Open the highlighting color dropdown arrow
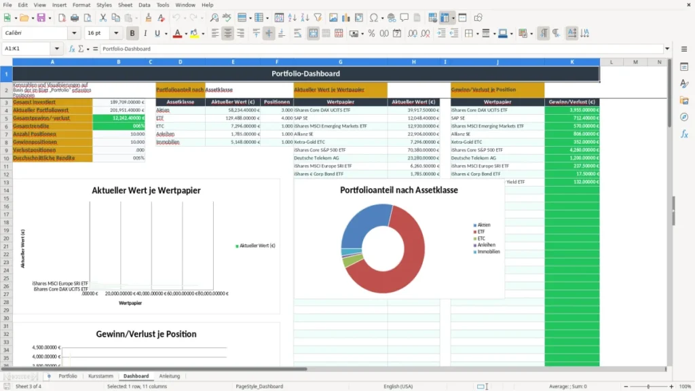Image resolution: width=695 pixels, height=391 pixels. 203,33
